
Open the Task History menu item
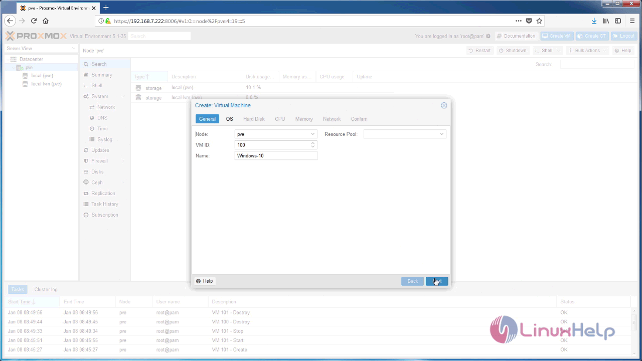[x=105, y=204]
